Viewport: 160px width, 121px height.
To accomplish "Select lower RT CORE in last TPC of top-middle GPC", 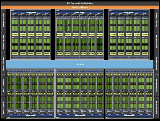I will coord(99,54).
